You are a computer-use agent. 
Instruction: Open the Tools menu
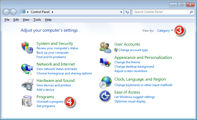tap(37, 20)
